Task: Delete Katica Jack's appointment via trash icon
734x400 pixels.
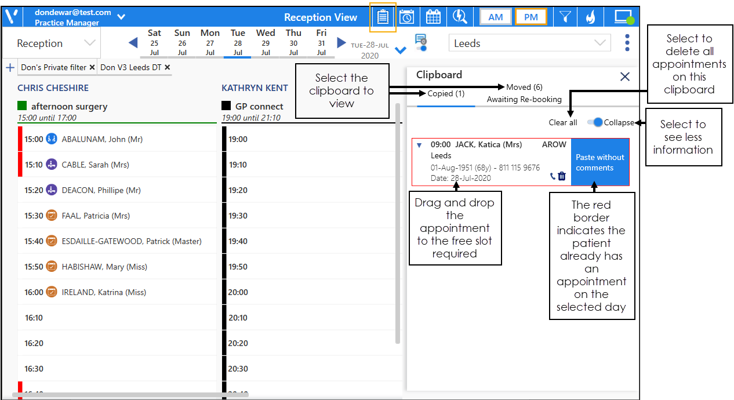Action: (561, 176)
